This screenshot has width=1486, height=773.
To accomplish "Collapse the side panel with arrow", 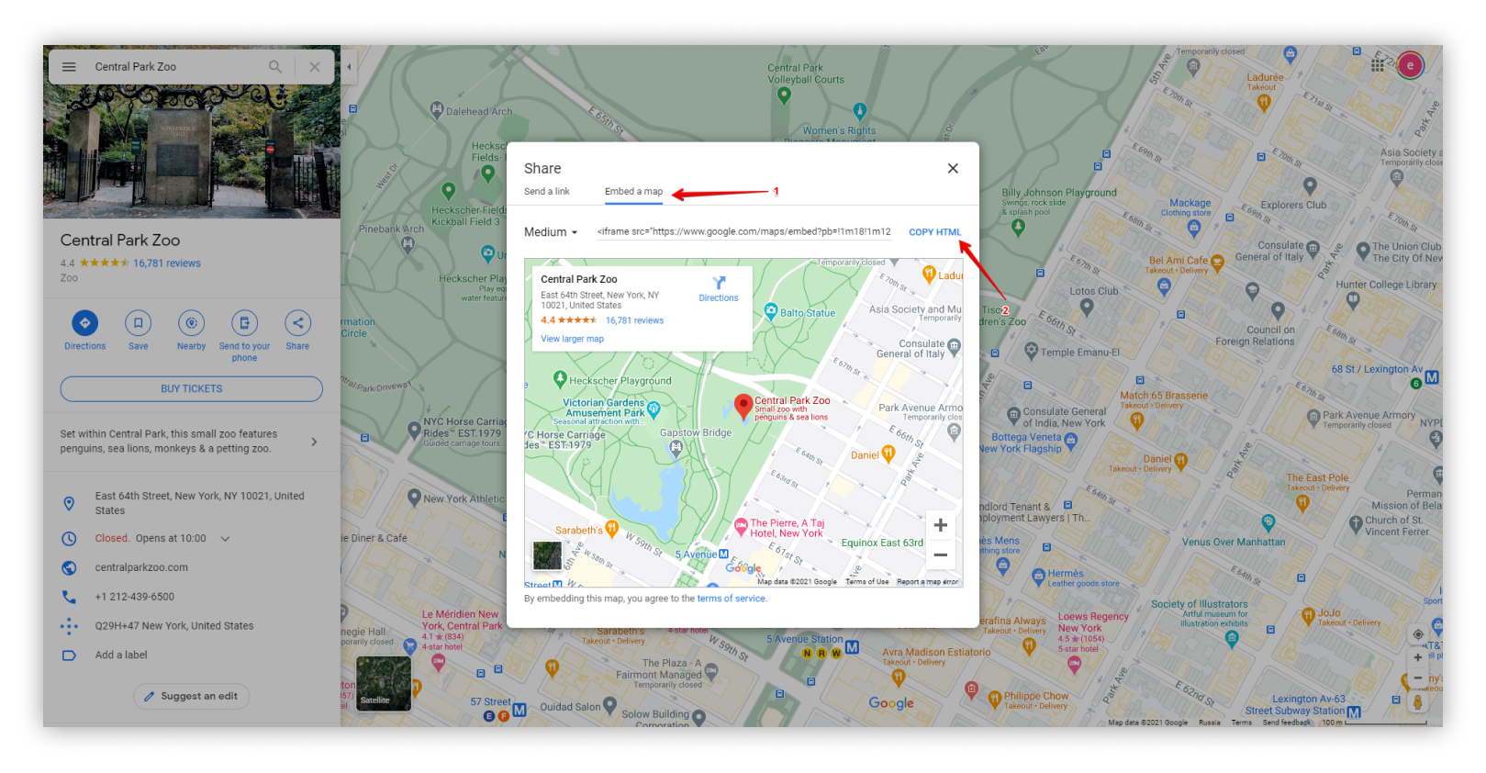I will (x=349, y=67).
